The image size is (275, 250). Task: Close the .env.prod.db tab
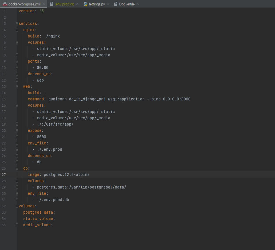point(77,4)
